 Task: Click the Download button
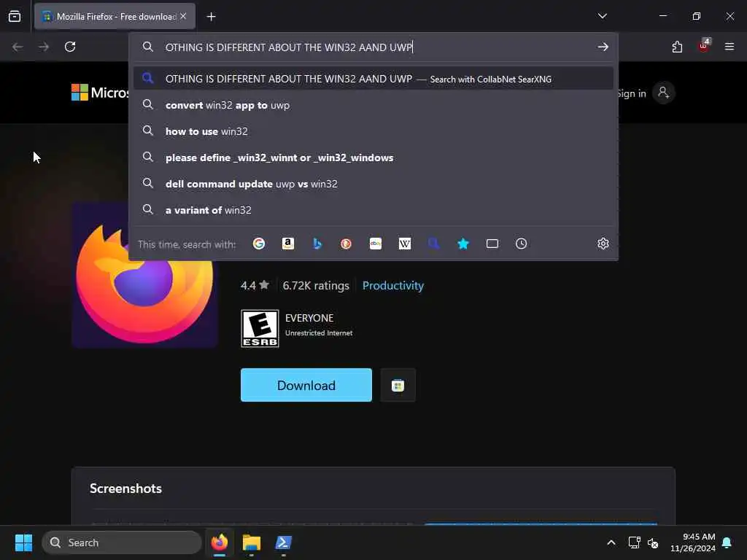[x=306, y=385]
